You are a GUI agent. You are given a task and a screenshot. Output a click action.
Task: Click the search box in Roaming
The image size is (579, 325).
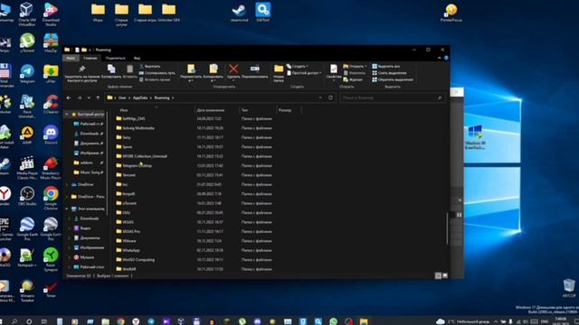392,97
